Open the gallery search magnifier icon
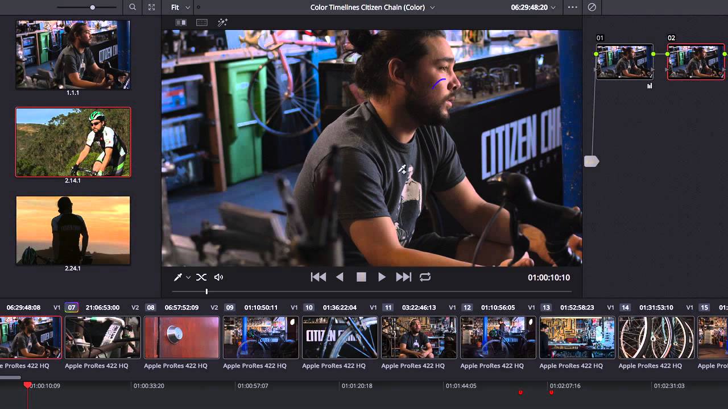 click(133, 7)
